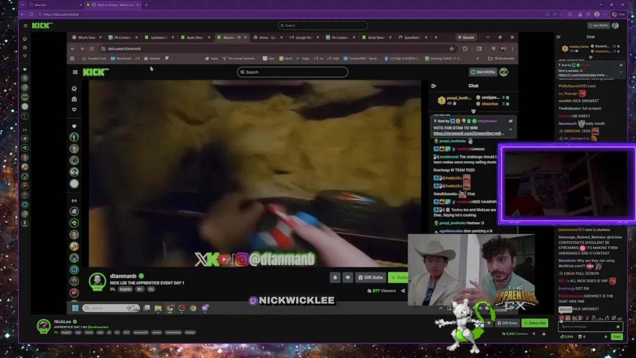Open the profile avatar in outer Kick header

pos(615,25)
